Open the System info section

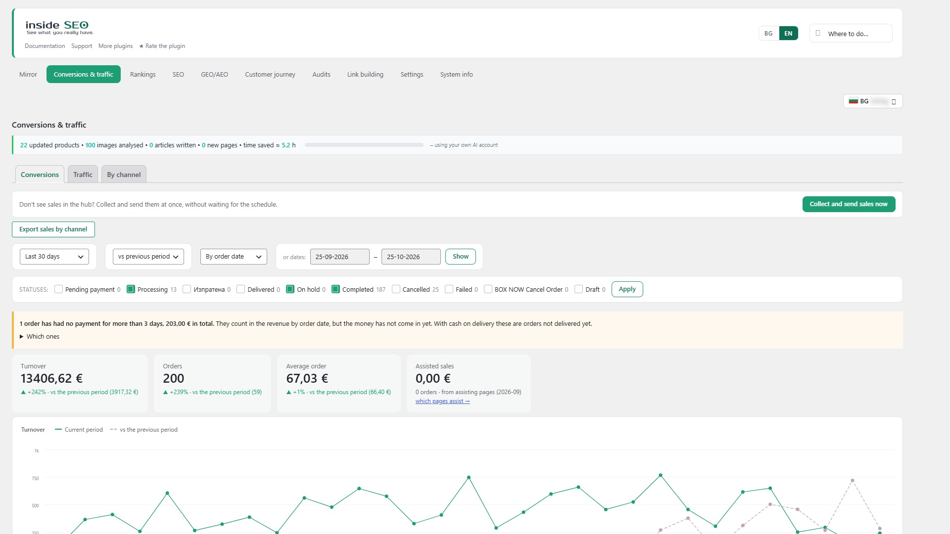click(x=456, y=75)
